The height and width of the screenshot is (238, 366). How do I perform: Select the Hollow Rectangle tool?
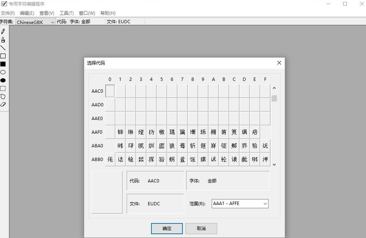pyautogui.click(x=3, y=56)
